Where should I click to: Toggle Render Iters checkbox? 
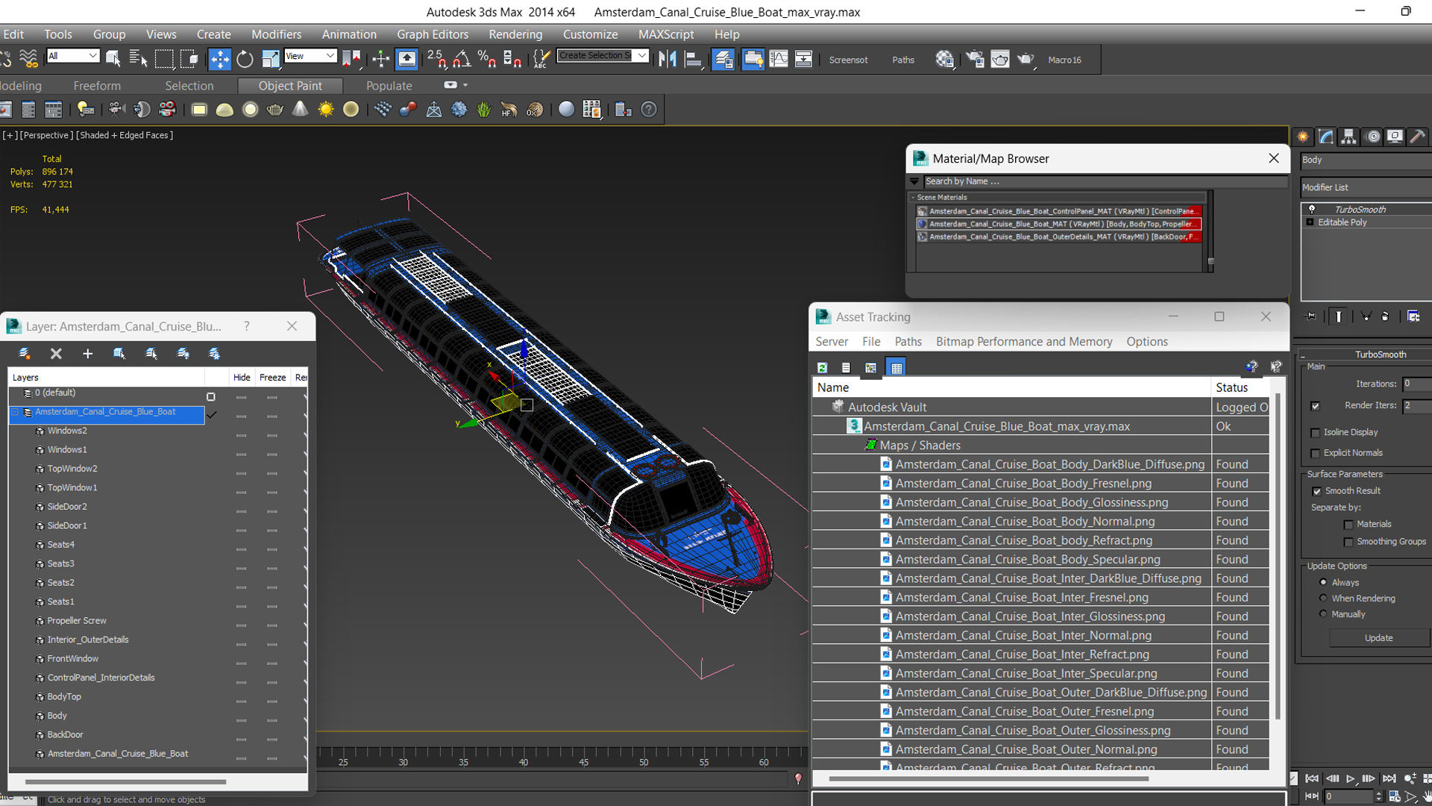tap(1316, 406)
